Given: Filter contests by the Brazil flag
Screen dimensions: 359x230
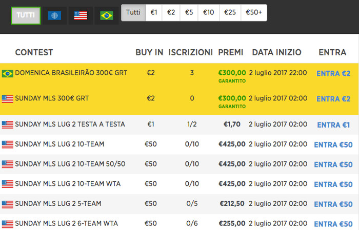Looking at the screenshot, I should 107,15.
